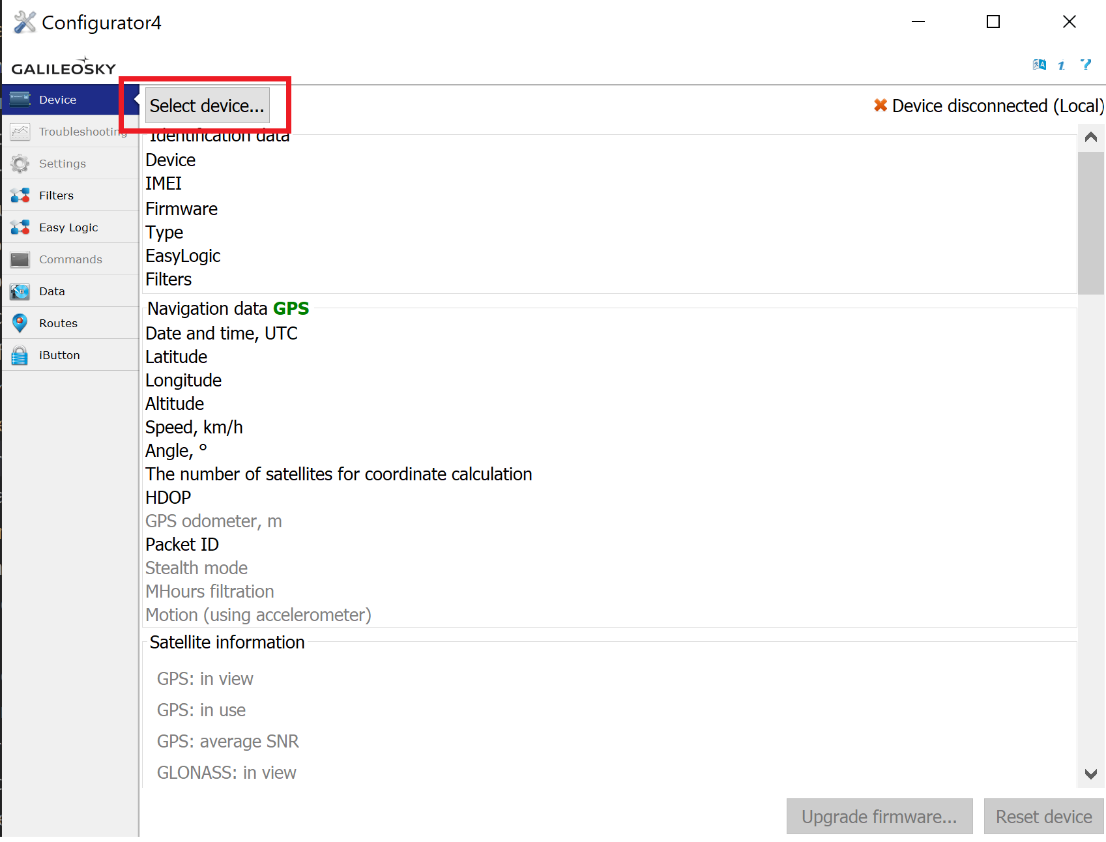1106x842 pixels.
Task: Select the Type row
Action: 164,233
